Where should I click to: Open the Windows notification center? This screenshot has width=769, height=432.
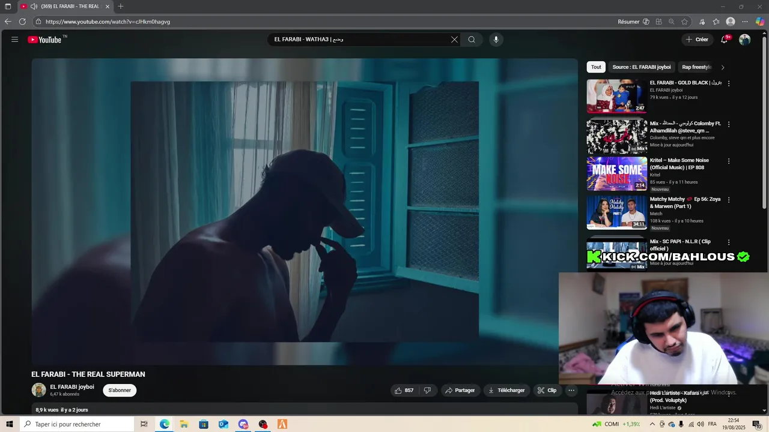pos(756,424)
